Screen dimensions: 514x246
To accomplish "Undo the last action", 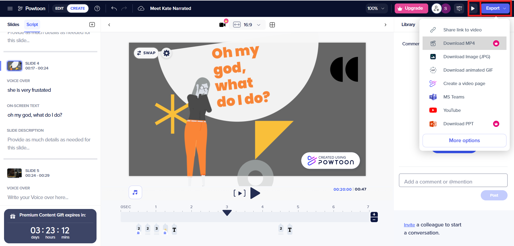I will tap(114, 8).
